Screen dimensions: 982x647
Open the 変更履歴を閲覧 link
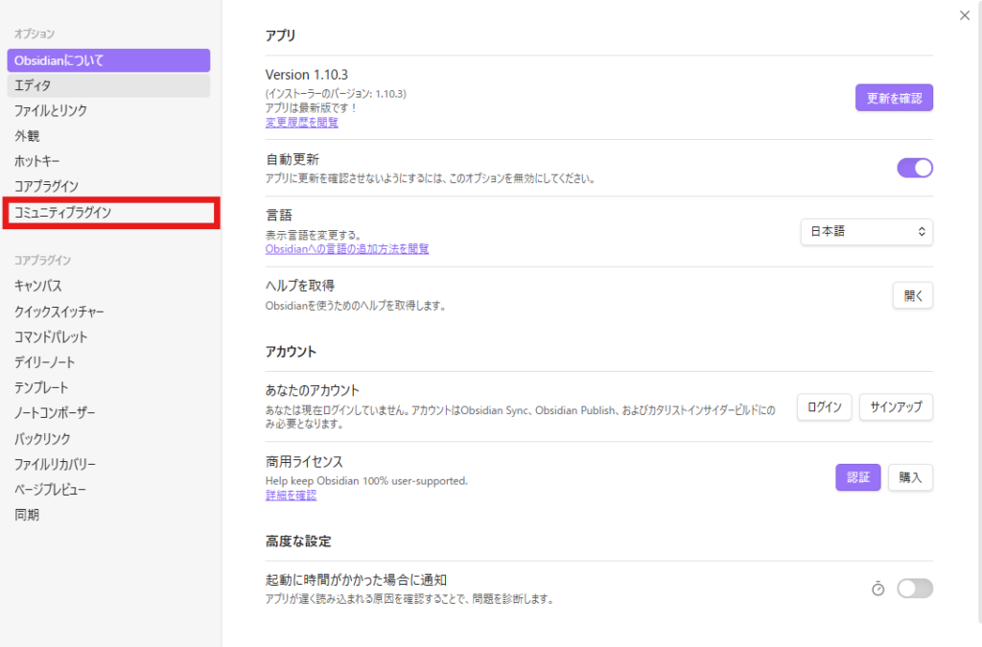(x=301, y=123)
